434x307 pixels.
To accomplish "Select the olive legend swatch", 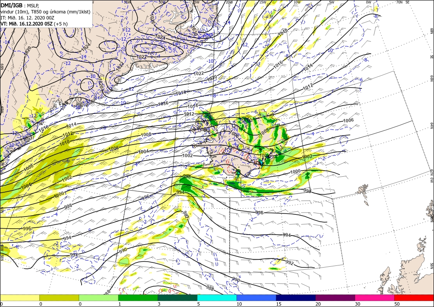I will pos(59,297).
